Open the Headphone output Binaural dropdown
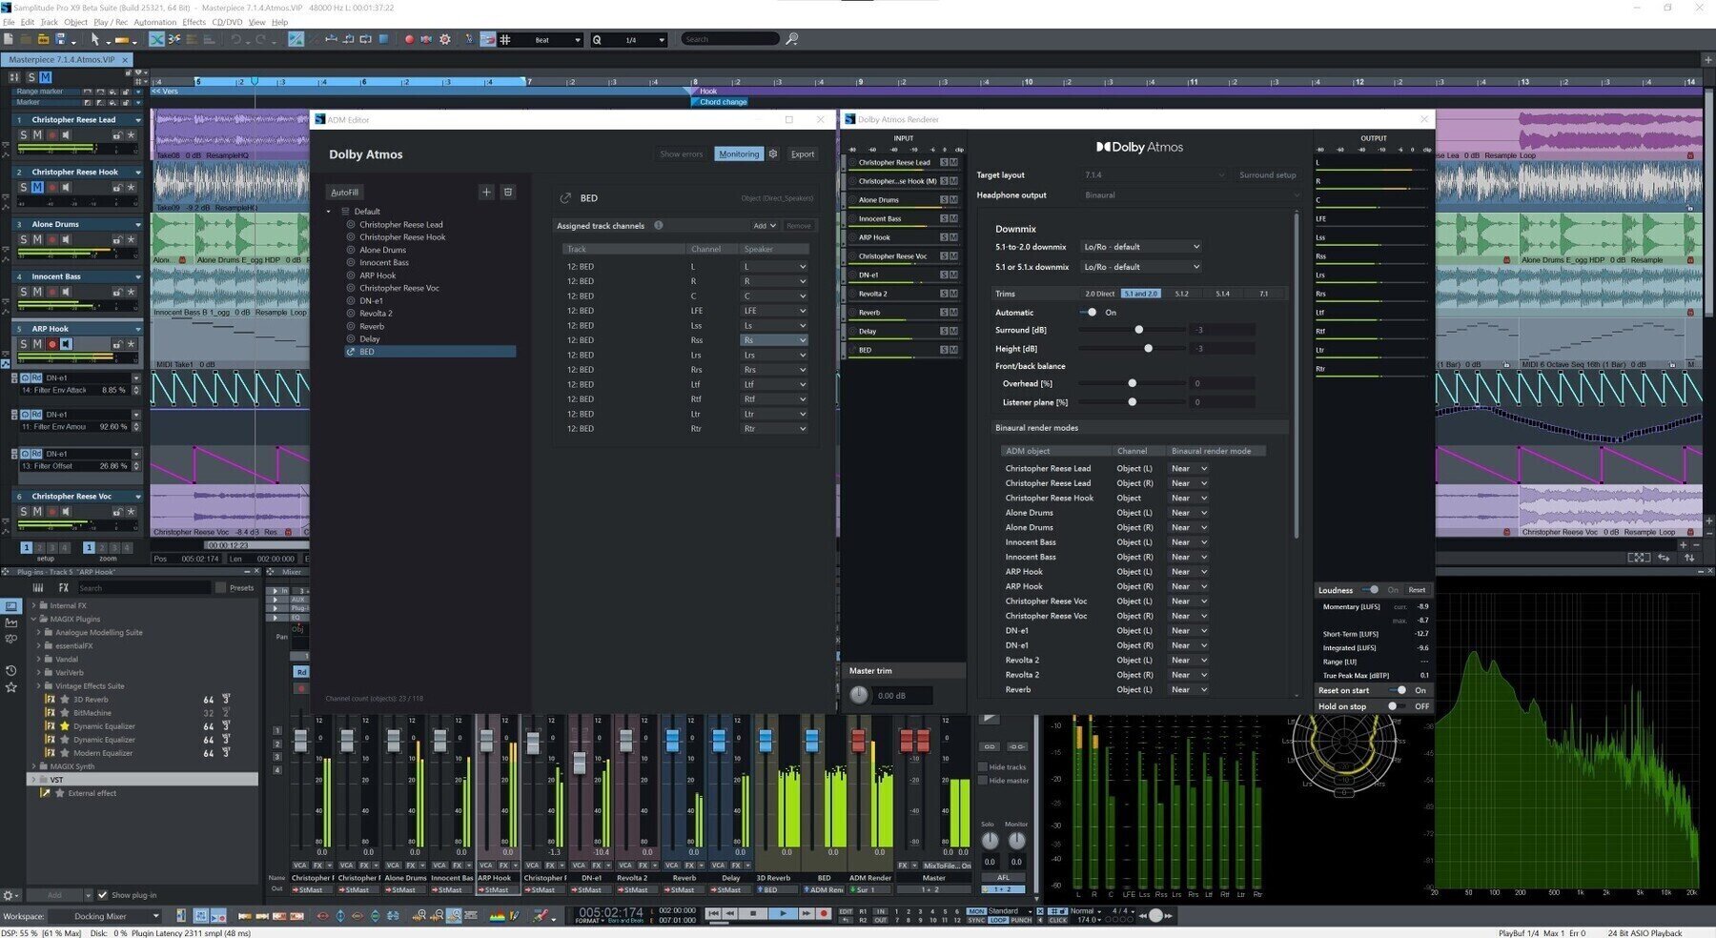This screenshot has height=938, width=1716. pos(1190,194)
